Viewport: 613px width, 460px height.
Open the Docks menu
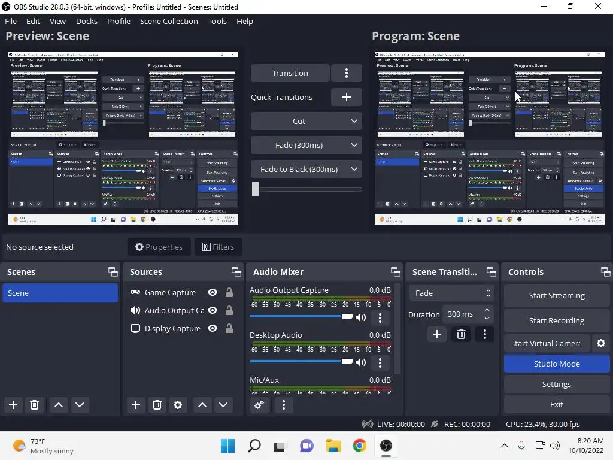(87, 21)
